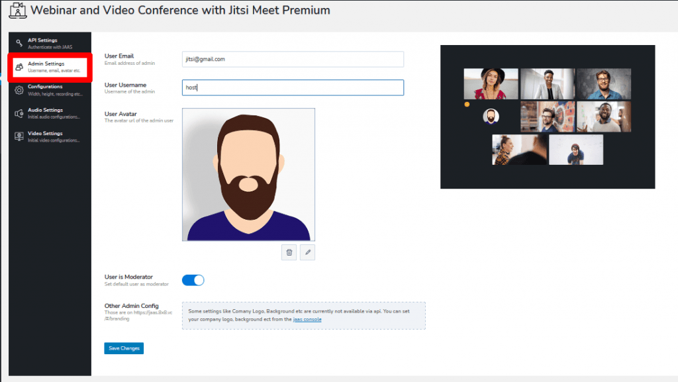Click the Jitsi Meet plugin logo icon
The height and width of the screenshot is (382, 678).
pos(18,11)
